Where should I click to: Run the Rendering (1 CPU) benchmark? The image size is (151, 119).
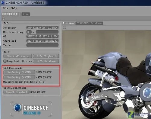pyautogui.click(x=19, y=72)
